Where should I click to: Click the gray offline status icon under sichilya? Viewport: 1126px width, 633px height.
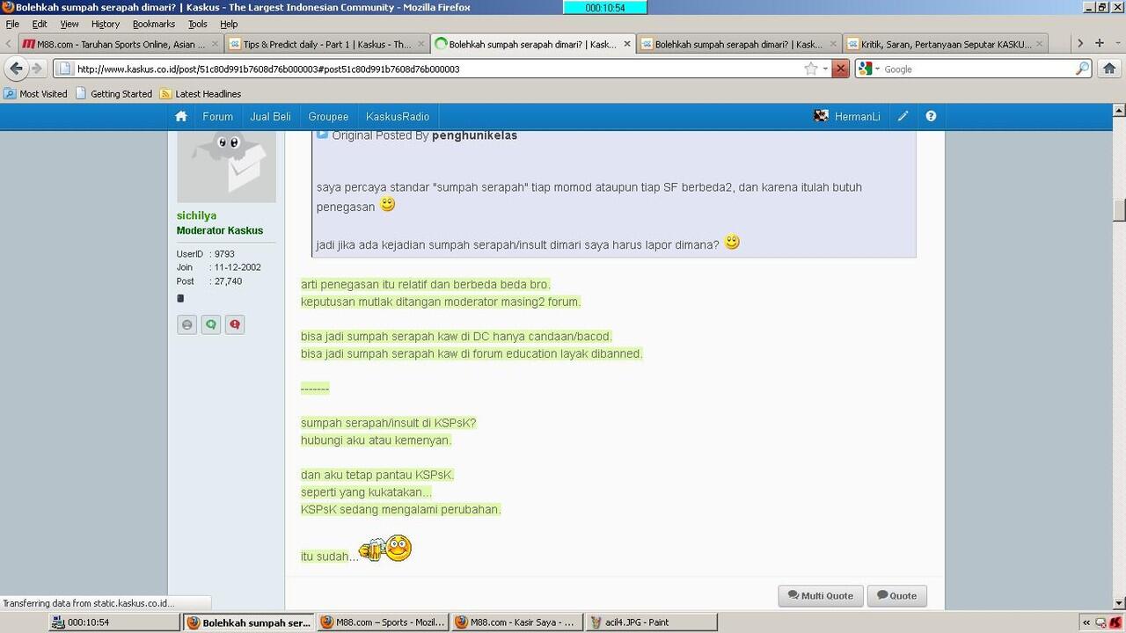point(186,324)
